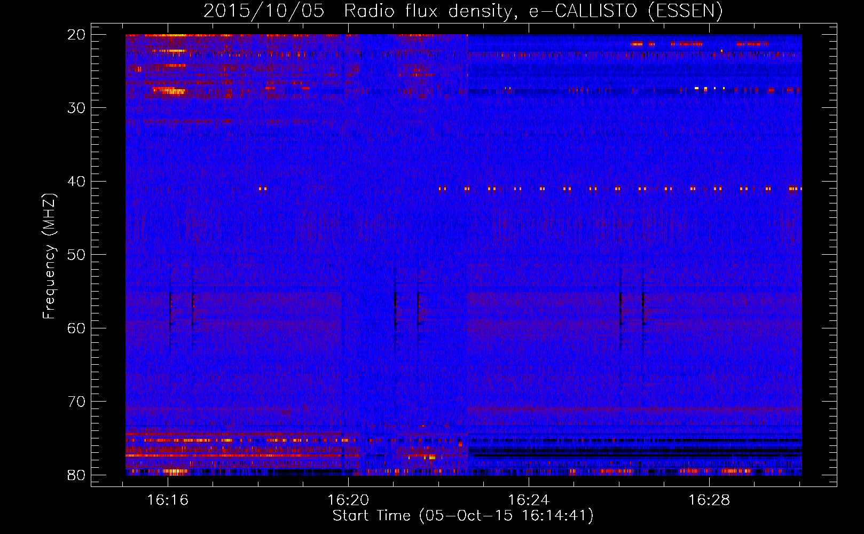
Task: Click the 60 MHz frequency tick label
Action: [76, 328]
